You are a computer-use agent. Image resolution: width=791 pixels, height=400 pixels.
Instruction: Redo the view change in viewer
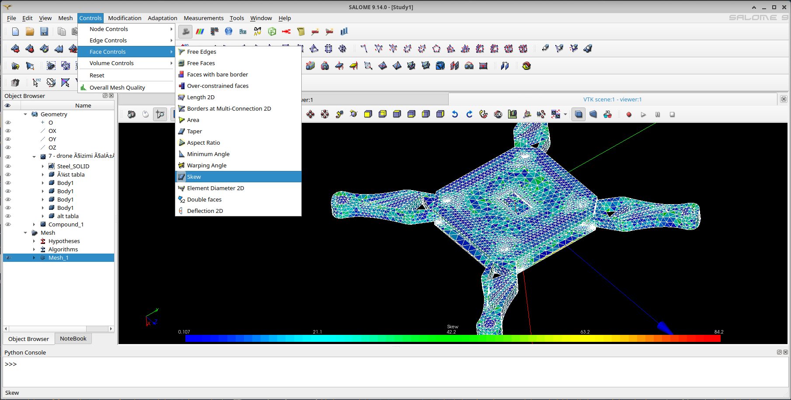pyautogui.click(x=469, y=114)
